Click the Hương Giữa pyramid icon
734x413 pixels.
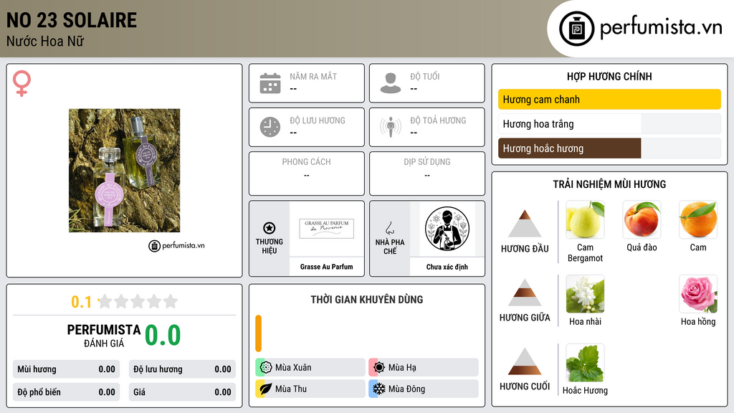coord(525,293)
